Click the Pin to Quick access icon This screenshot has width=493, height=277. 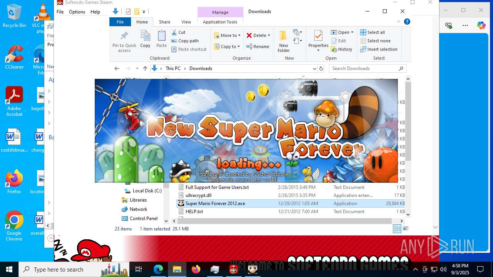pyautogui.click(x=124, y=36)
